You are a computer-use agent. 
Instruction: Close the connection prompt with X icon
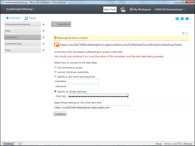point(187,33)
